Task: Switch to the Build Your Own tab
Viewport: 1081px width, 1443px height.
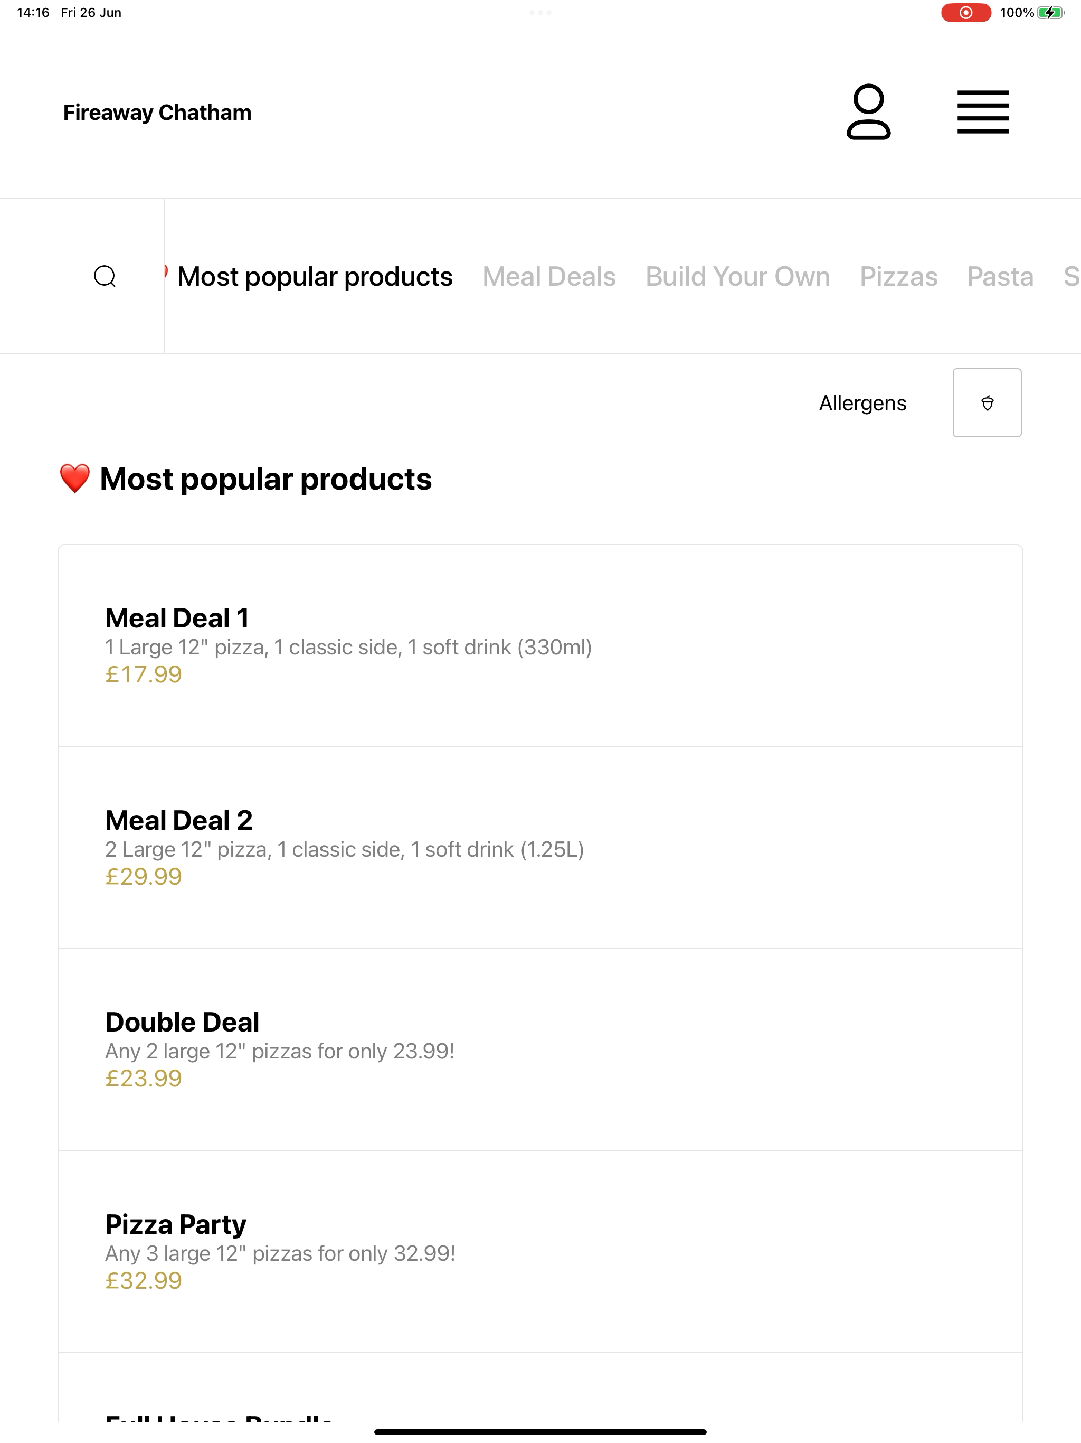Action: coord(737,277)
